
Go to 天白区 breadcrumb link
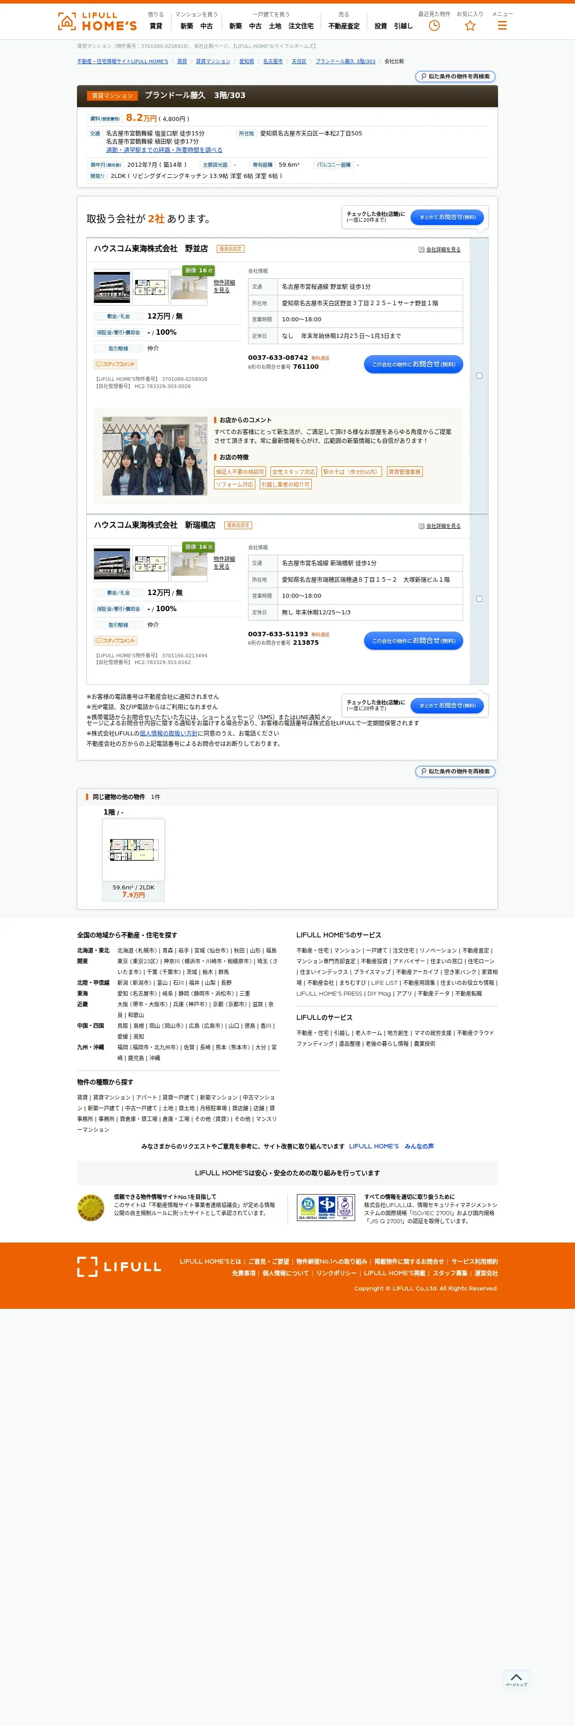(299, 62)
